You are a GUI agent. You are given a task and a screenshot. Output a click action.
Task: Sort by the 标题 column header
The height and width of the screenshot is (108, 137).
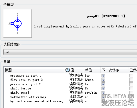point(34,70)
